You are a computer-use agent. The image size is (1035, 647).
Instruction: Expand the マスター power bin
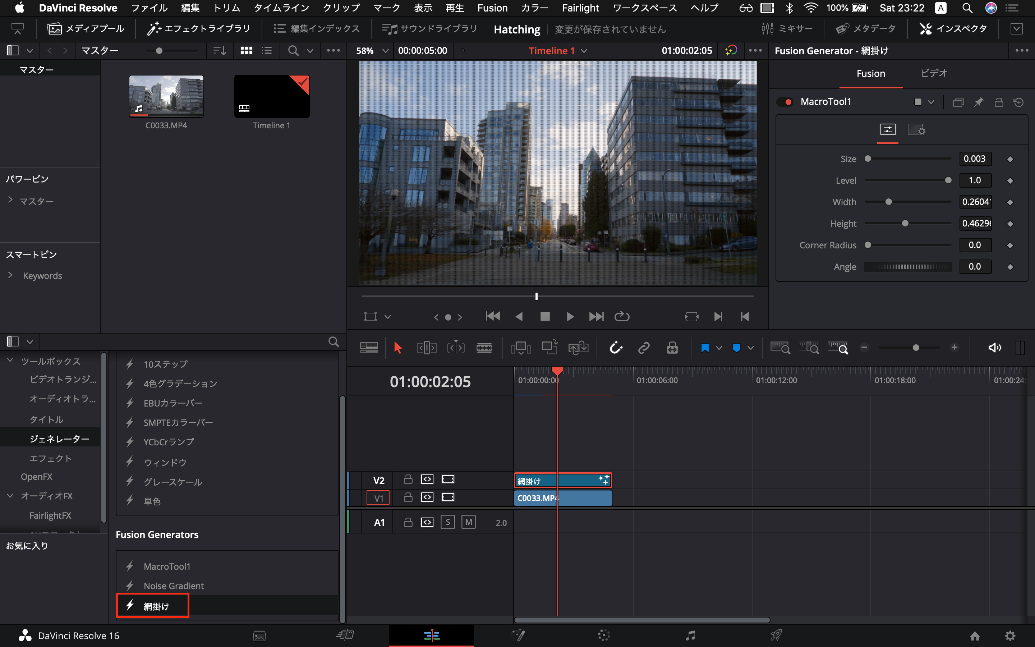coord(10,200)
